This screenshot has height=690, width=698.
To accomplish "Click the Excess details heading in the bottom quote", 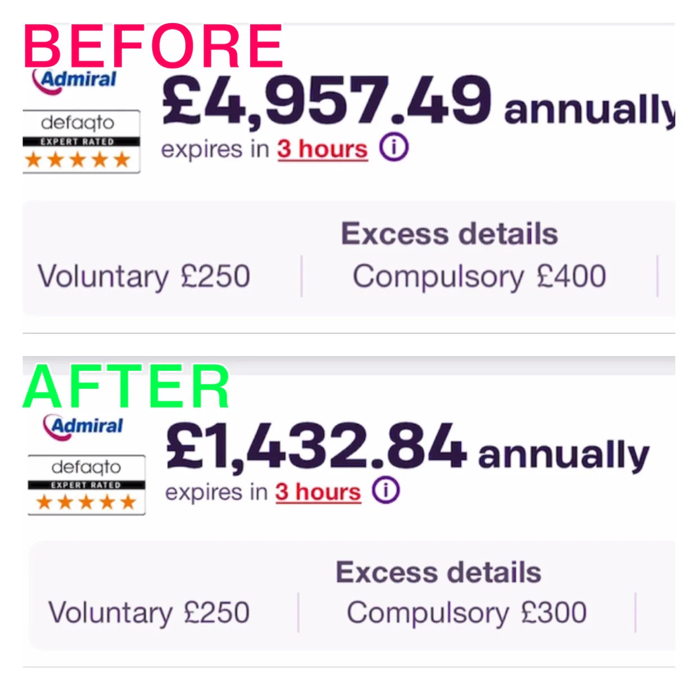I will [x=438, y=573].
